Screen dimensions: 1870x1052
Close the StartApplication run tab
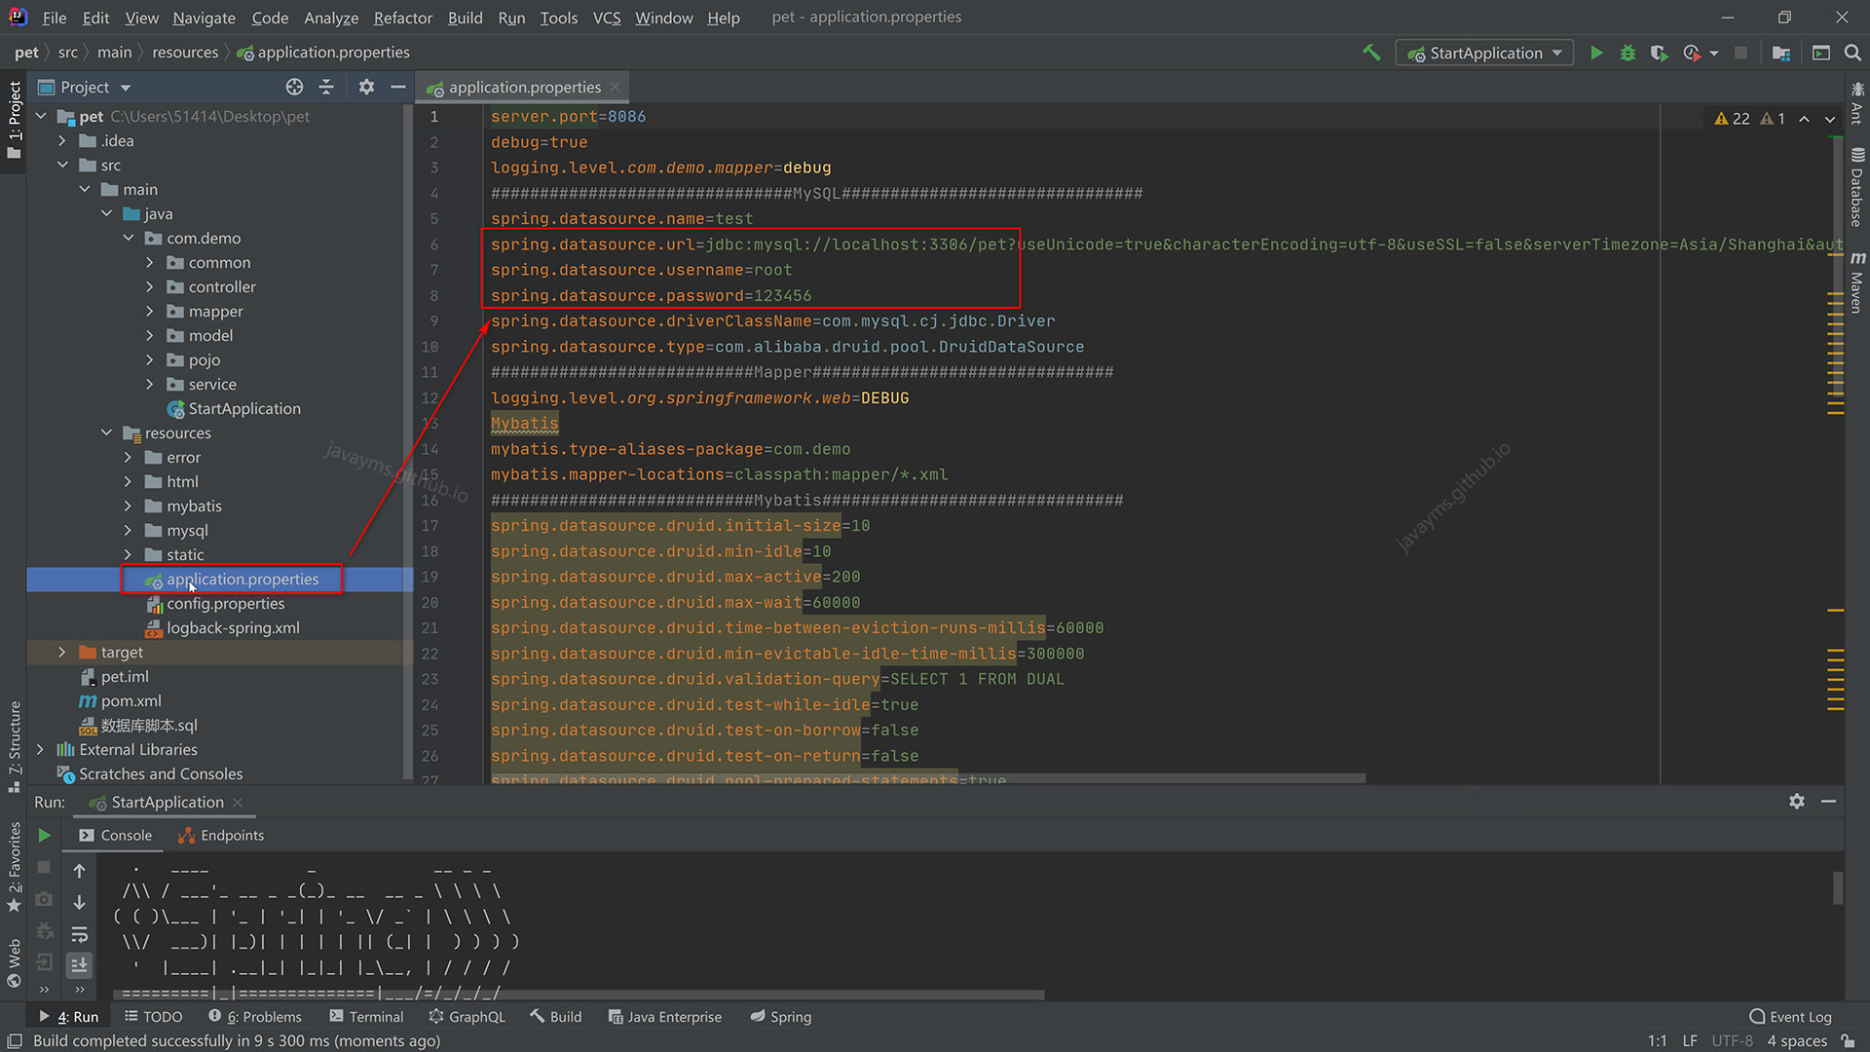tap(238, 802)
